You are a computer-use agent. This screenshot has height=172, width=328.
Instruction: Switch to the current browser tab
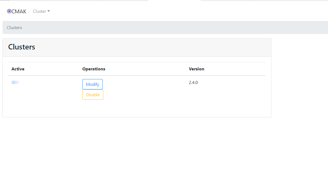pos(174,1)
